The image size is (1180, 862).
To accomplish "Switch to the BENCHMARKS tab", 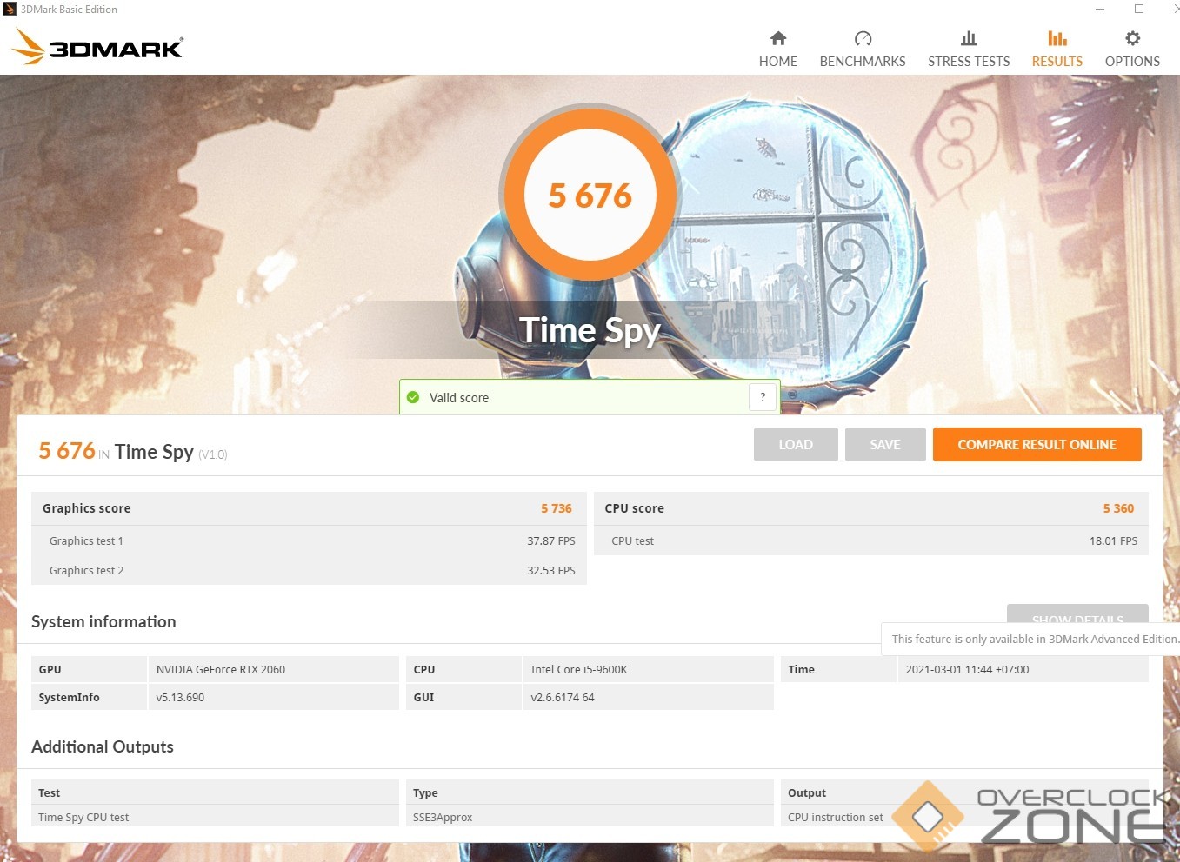I will coord(863,50).
